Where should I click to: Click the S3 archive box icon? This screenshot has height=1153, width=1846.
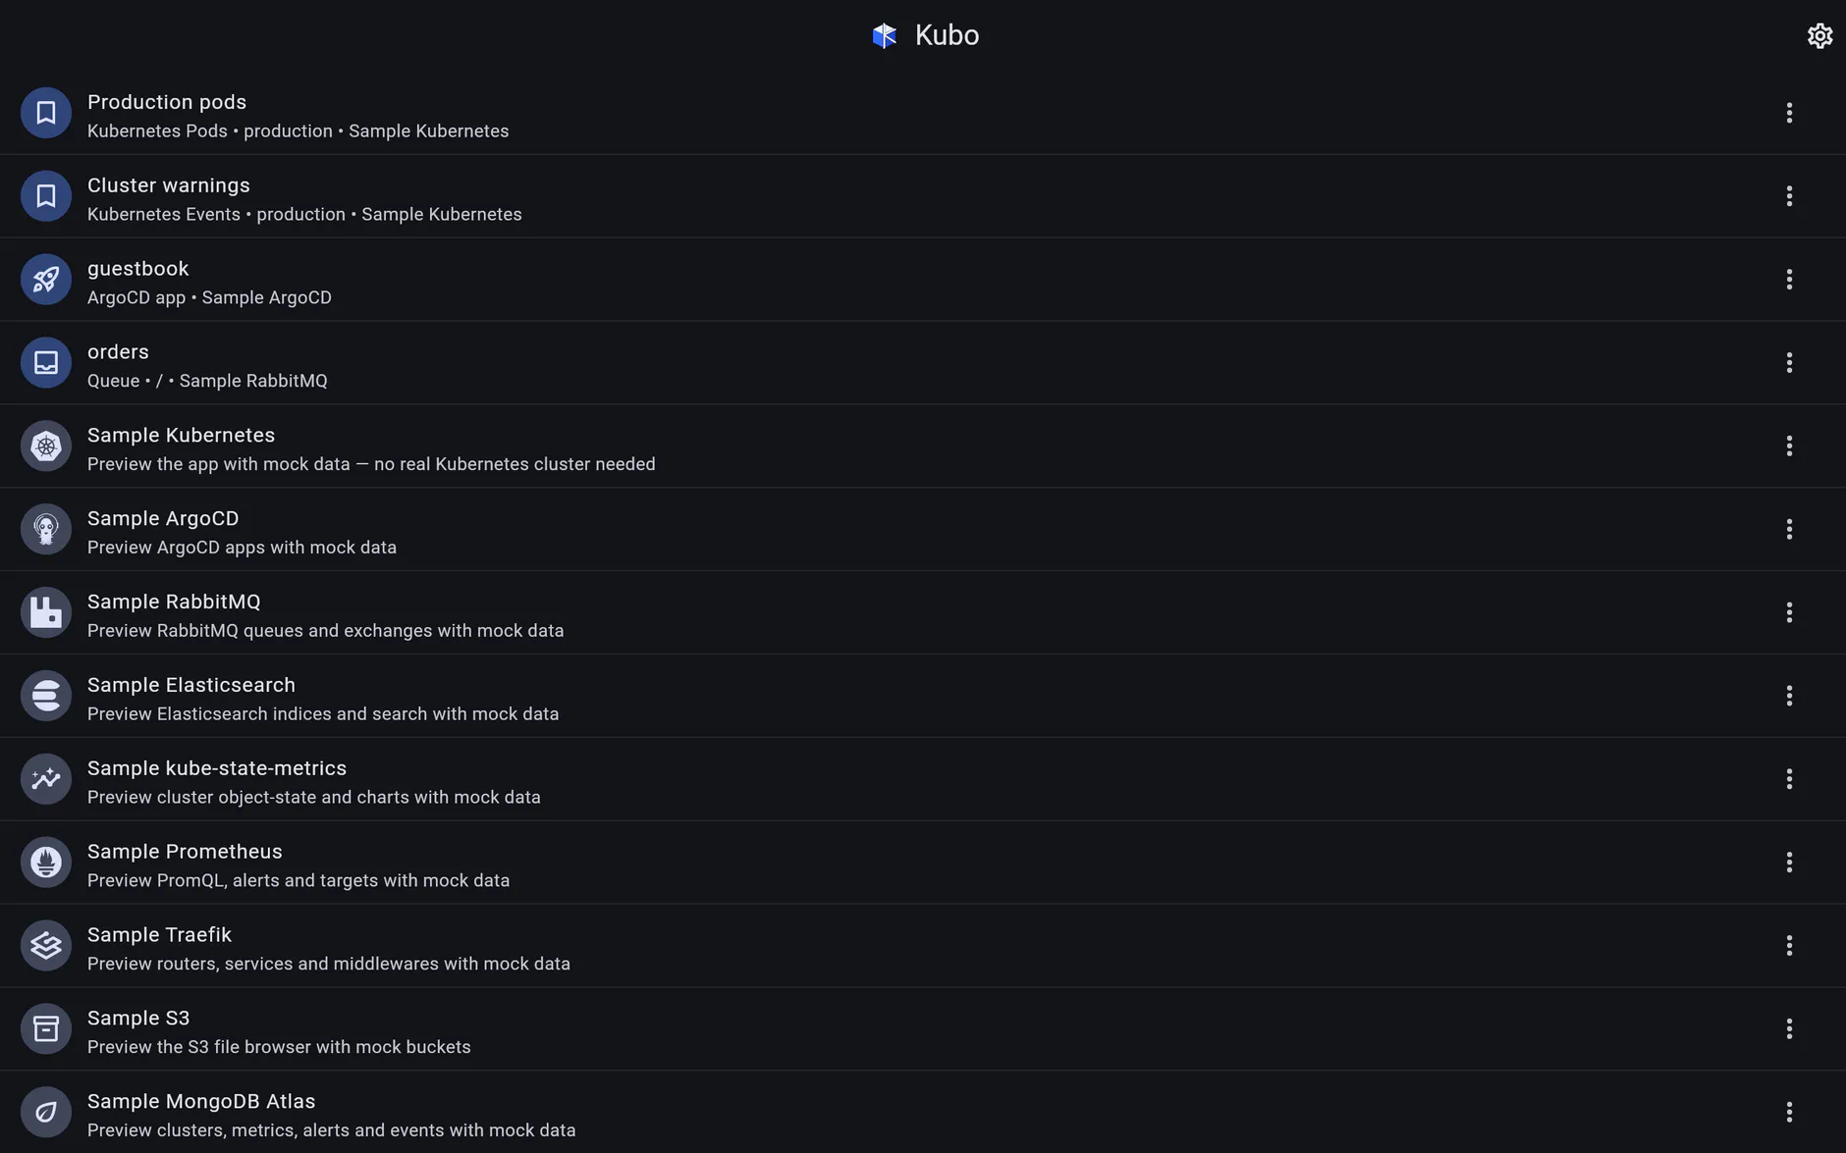46,1029
